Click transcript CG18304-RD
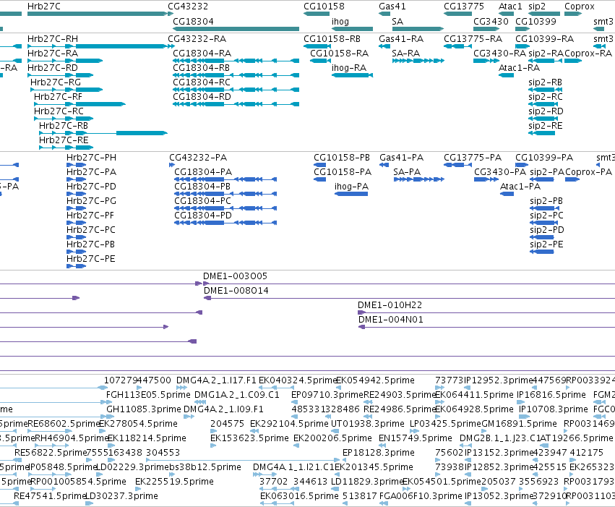Viewport: 615px width, 507px height. [236, 104]
